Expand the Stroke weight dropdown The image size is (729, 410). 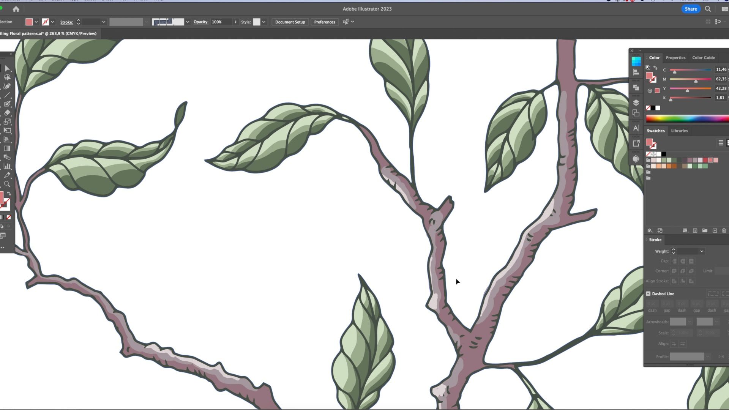pyautogui.click(x=701, y=251)
